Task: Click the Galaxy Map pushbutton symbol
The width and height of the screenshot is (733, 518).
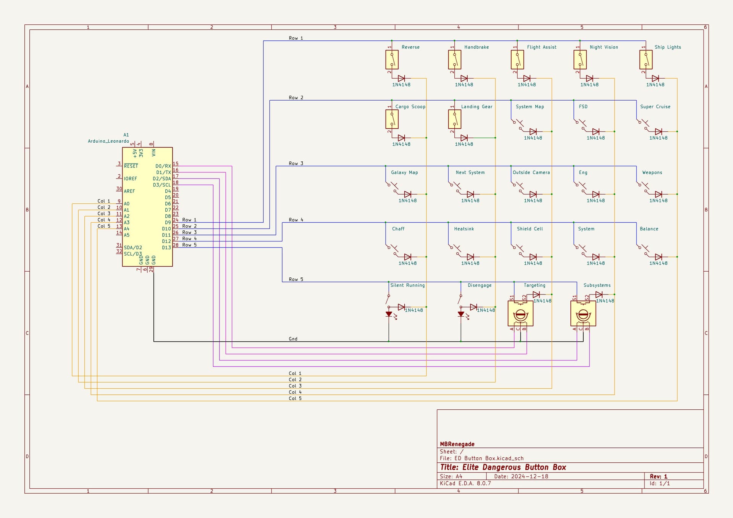Action: click(x=393, y=187)
